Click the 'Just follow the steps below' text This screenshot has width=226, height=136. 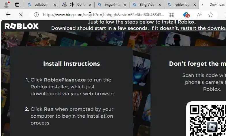[x=142, y=22]
